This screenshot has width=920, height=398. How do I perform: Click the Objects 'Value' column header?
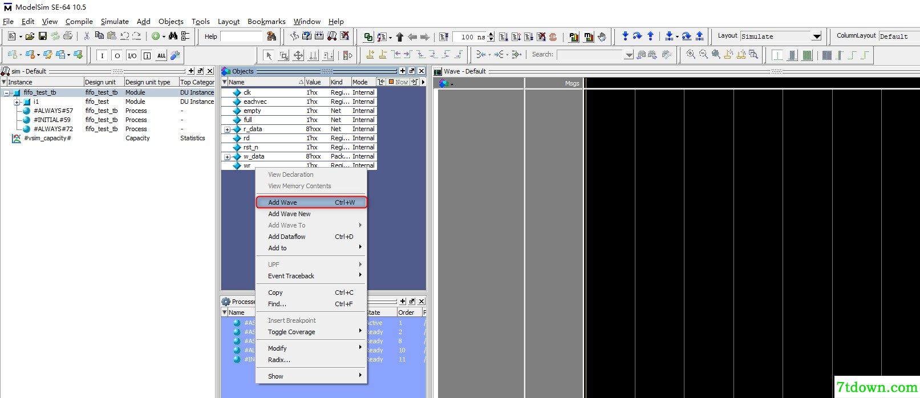[317, 82]
